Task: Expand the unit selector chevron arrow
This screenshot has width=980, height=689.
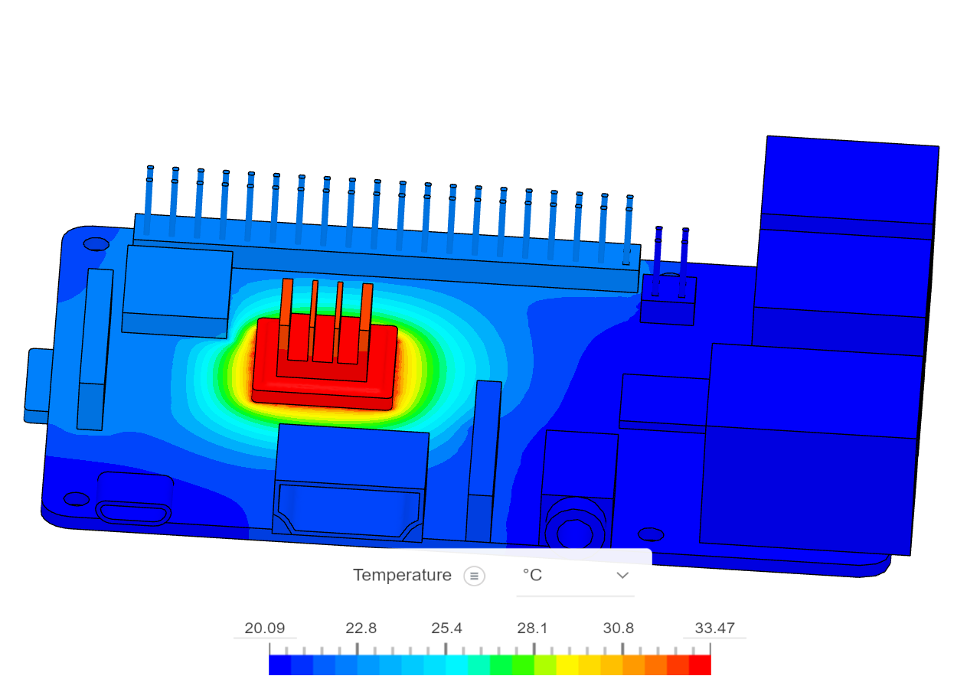Action: point(622,575)
